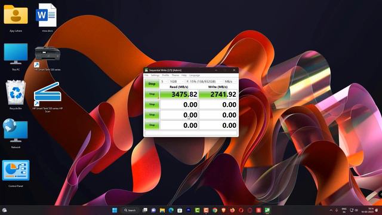Open the Profile menu in CrystalDiskMark

pos(165,75)
